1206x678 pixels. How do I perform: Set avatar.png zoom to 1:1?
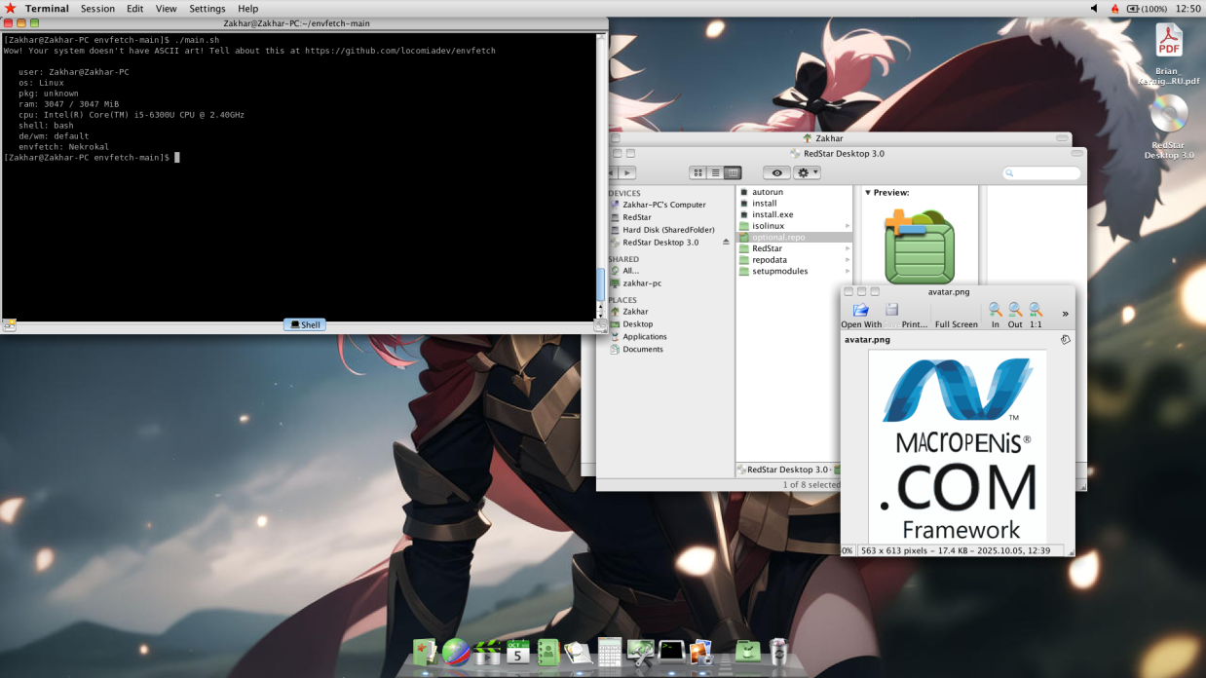click(x=1036, y=316)
